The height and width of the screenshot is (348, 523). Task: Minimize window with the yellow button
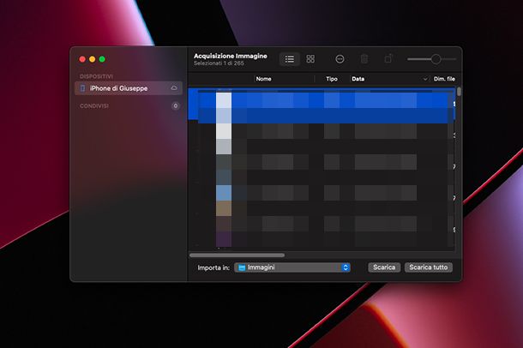[93, 59]
